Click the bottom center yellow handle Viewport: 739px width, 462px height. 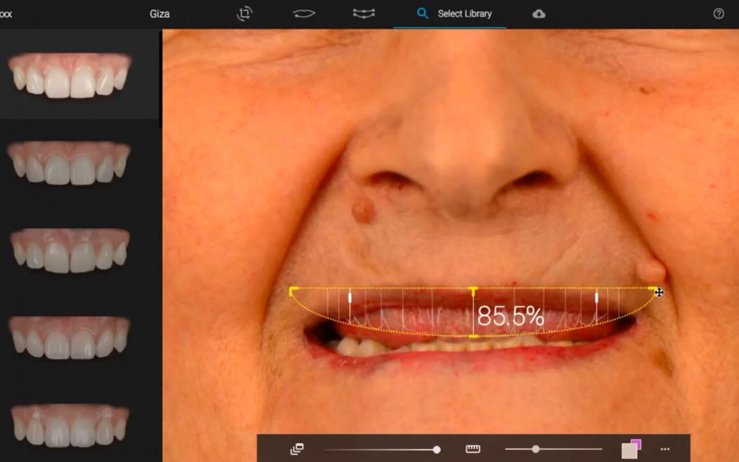tap(474, 335)
